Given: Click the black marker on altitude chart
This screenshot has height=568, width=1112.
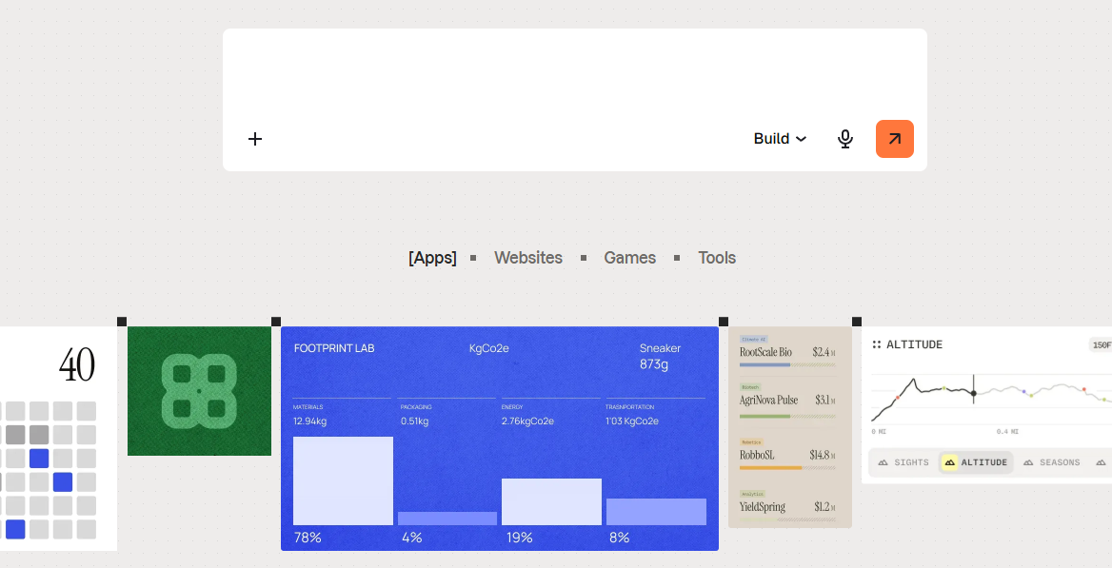Looking at the screenshot, I should (x=974, y=393).
